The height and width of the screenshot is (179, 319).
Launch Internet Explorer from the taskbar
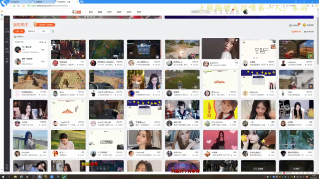point(21,177)
